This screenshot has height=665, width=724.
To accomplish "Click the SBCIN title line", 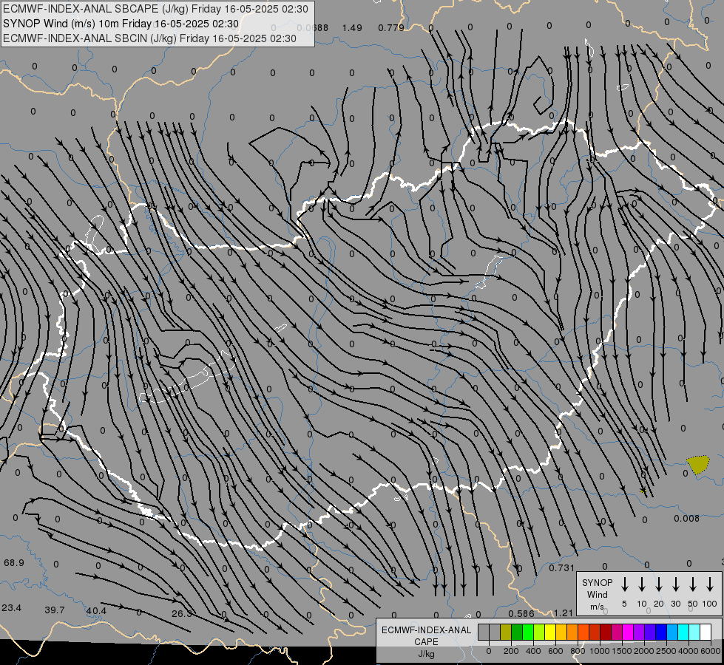I will coord(149,38).
